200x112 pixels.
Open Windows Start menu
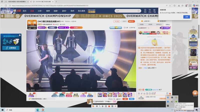click(x=2, y=110)
